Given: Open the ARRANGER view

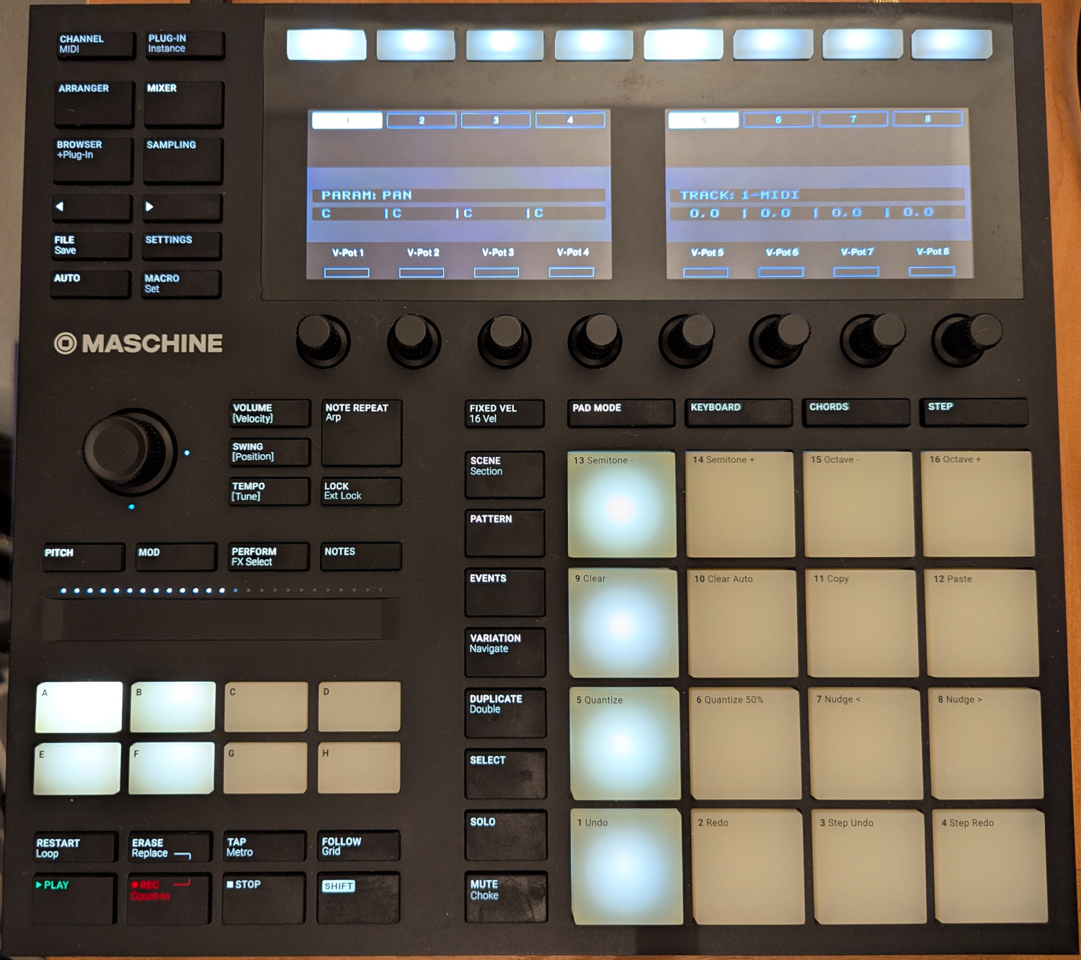Looking at the screenshot, I should point(94,105).
